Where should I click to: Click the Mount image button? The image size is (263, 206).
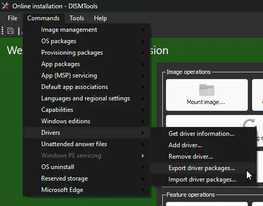point(207,95)
